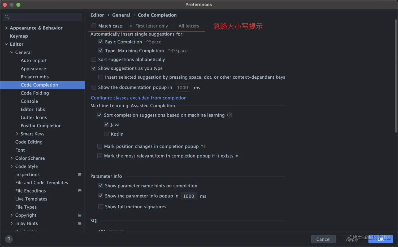Open Postfix Completion settings
398x247 pixels.
click(41, 126)
